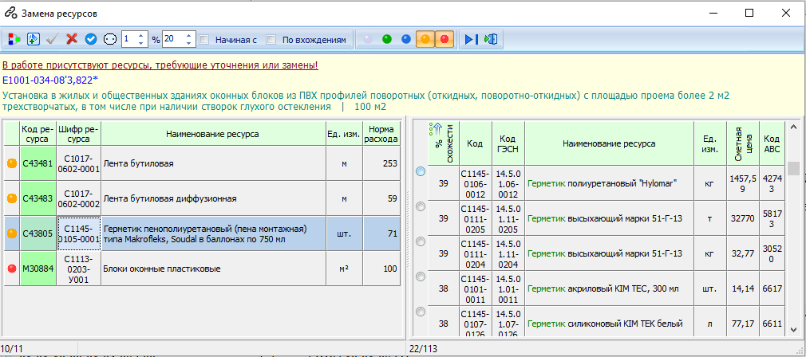This screenshot has width=806, height=357.
Task: Enable the 'Начиная с' checkbox
Action: coord(203,40)
